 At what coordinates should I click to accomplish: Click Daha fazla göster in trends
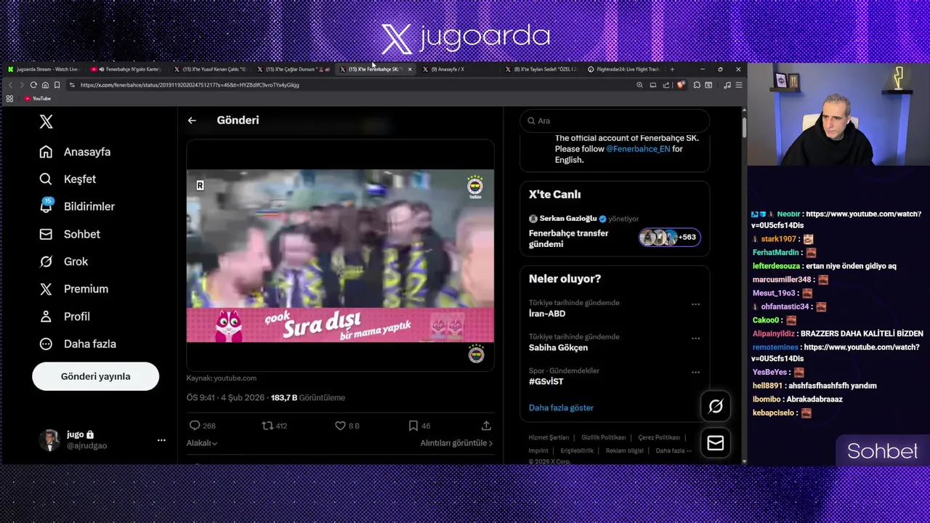(561, 408)
